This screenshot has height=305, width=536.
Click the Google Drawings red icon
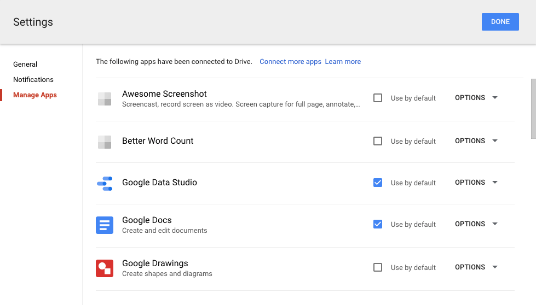pos(105,268)
